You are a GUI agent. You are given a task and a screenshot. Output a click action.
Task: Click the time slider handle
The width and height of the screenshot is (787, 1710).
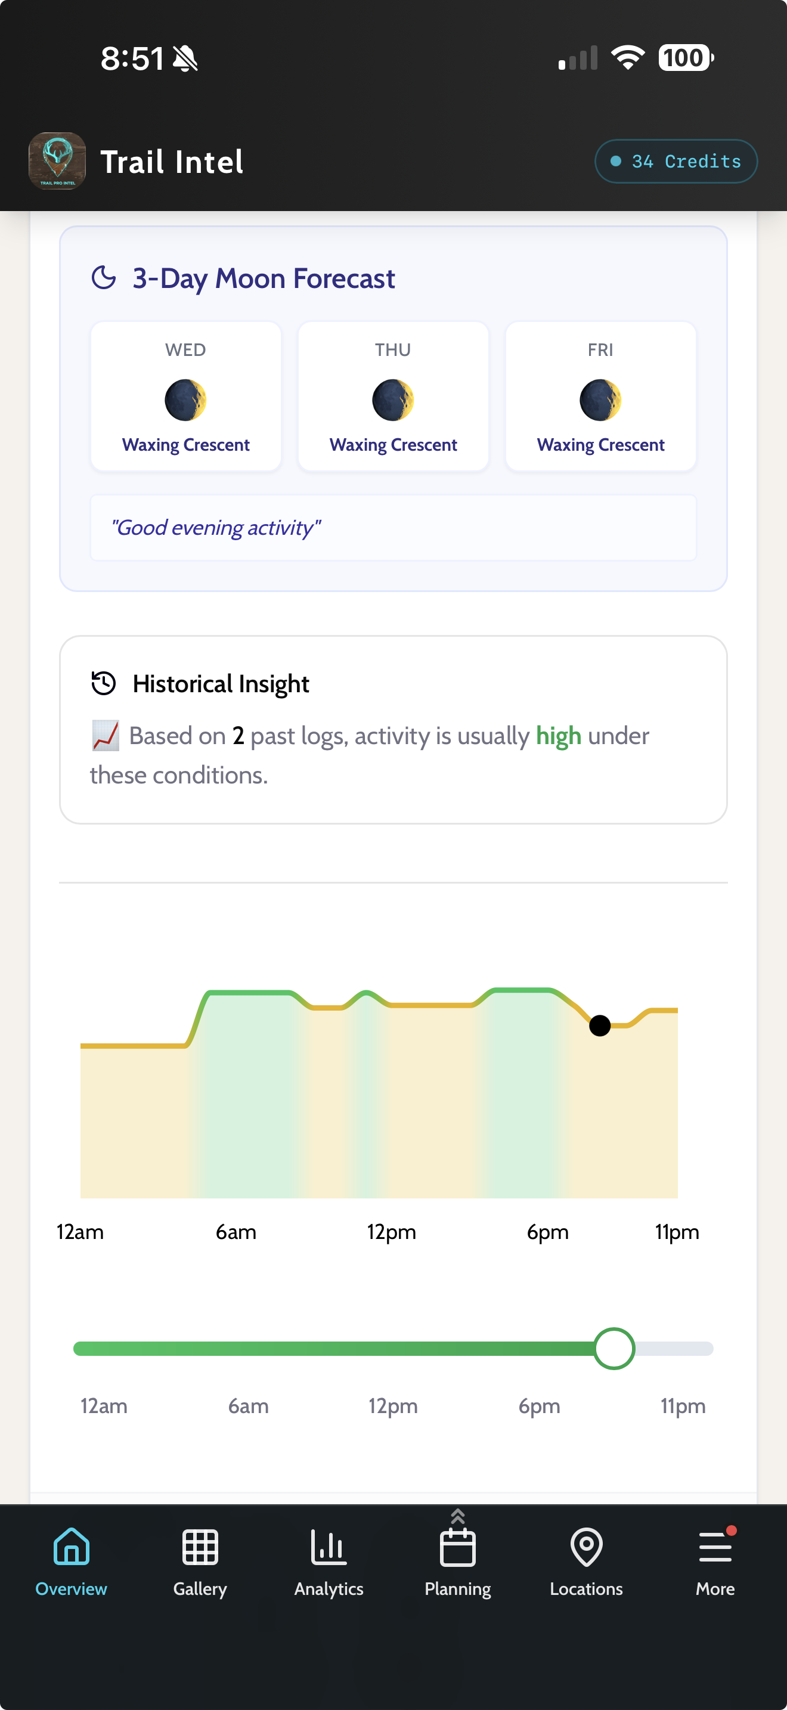614,1348
